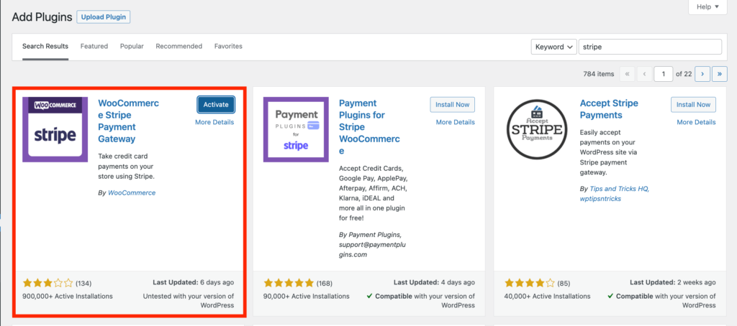This screenshot has height=326, width=737.
Task: Click the Payment Plugins for Stripe logo thumbnail
Action: (x=296, y=129)
